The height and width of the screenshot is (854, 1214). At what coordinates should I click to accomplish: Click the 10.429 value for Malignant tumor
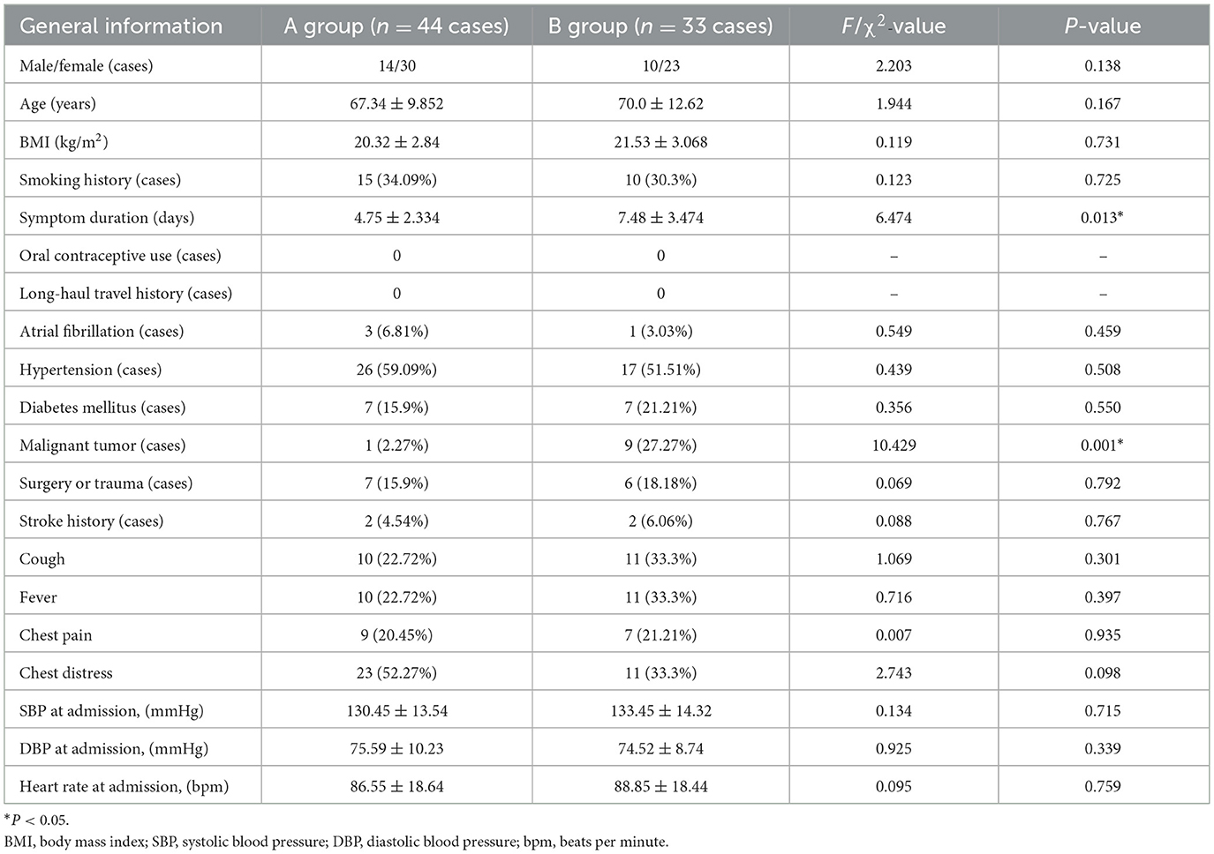point(894,446)
